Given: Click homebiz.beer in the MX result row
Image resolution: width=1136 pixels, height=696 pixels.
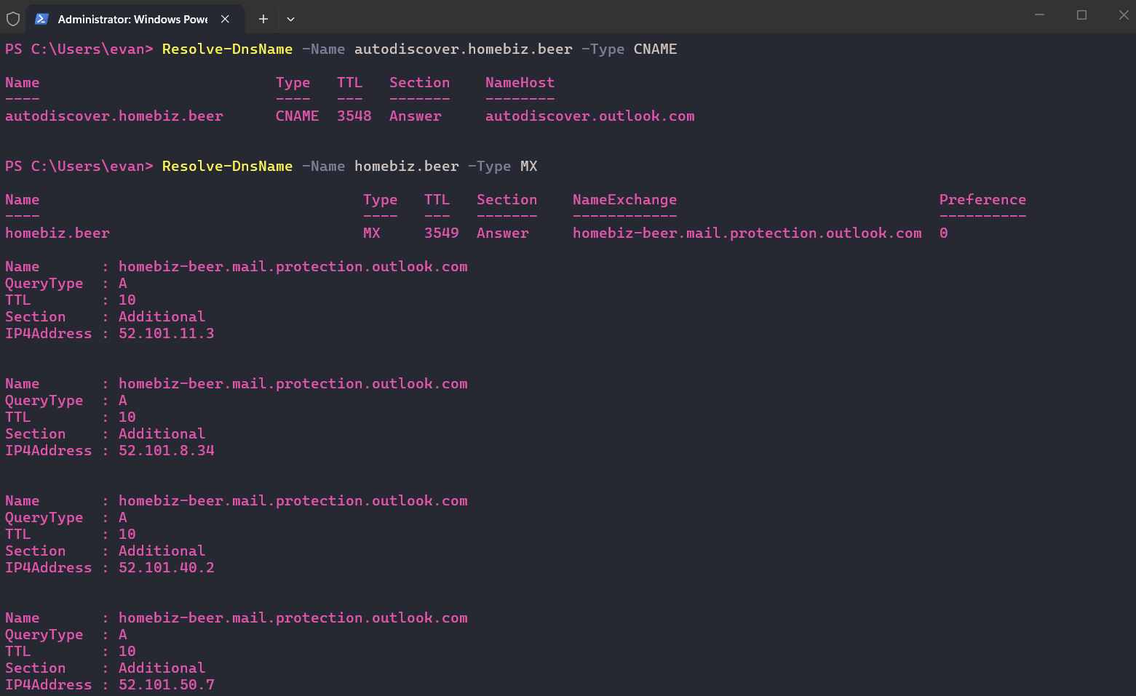Looking at the screenshot, I should (x=57, y=233).
